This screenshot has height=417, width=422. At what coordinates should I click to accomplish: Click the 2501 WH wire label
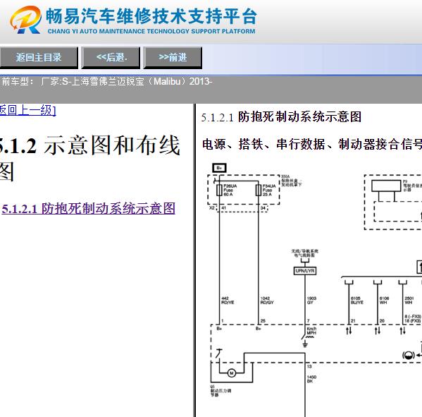click(409, 301)
